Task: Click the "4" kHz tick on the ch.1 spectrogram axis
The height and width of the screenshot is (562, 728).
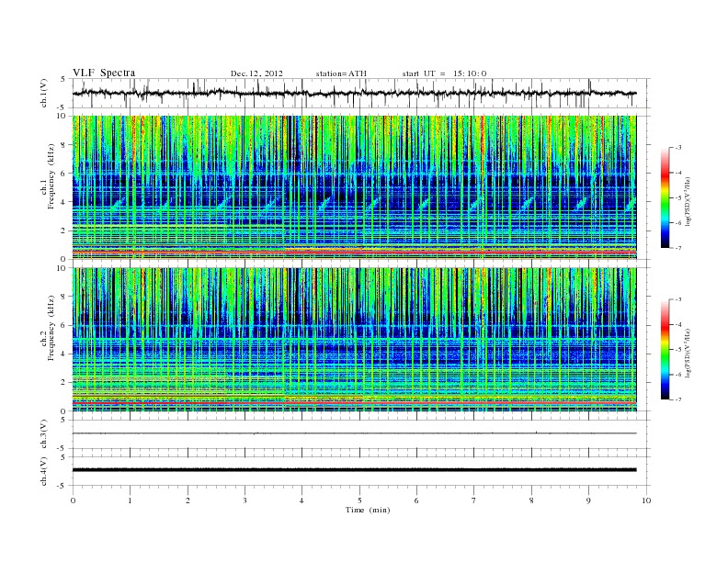Action: click(x=63, y=202)
